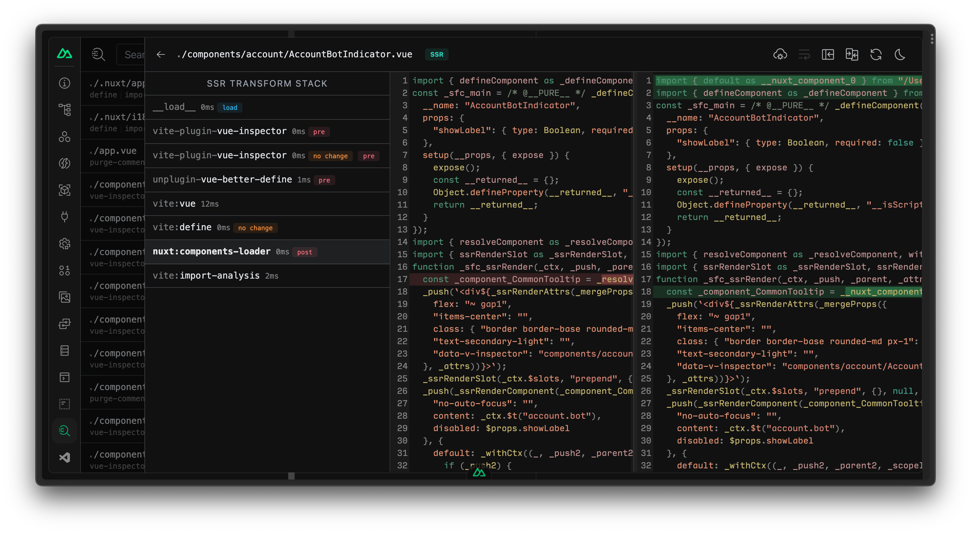Switch to the SSR mode badge
This screenshot has height=533, width=971.
pyautogui.click(x=436, y=54)
